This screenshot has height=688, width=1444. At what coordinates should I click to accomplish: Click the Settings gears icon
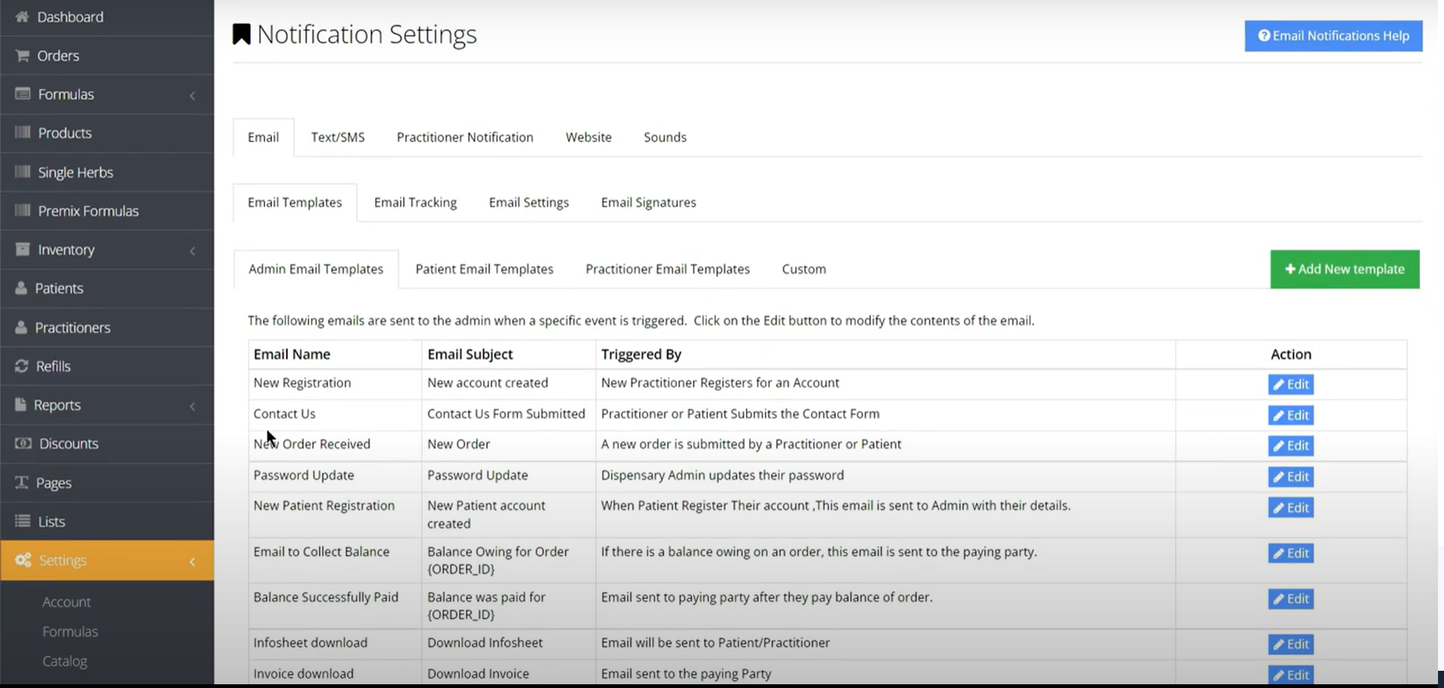pos(23,560)
